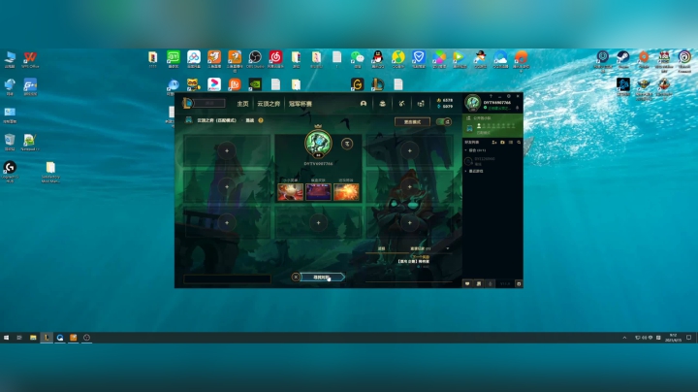Open the offline friend row in 综合

click(492, 161)
